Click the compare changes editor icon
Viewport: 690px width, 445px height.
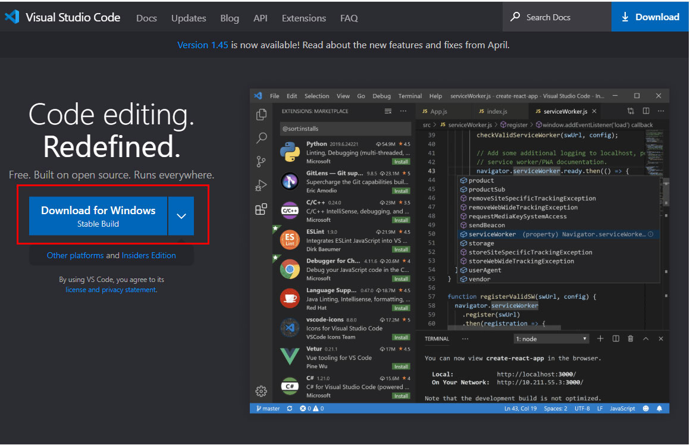tap(631, 111)
